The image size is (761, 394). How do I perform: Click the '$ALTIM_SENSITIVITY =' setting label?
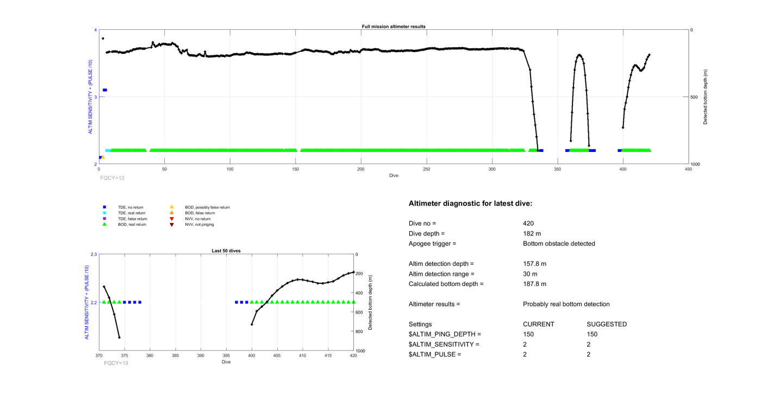point(444,345)
